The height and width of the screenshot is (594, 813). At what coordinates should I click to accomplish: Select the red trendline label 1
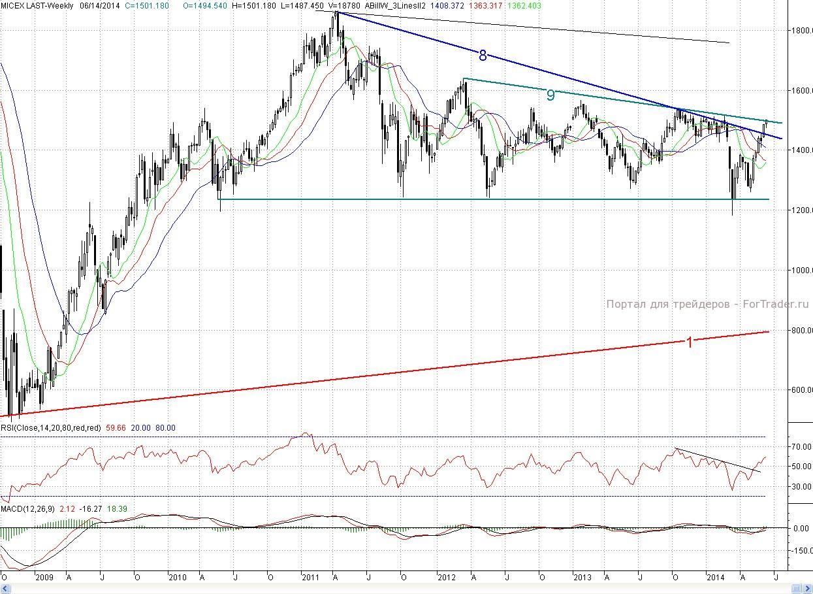pyautogui.click(x=688, y=342)
